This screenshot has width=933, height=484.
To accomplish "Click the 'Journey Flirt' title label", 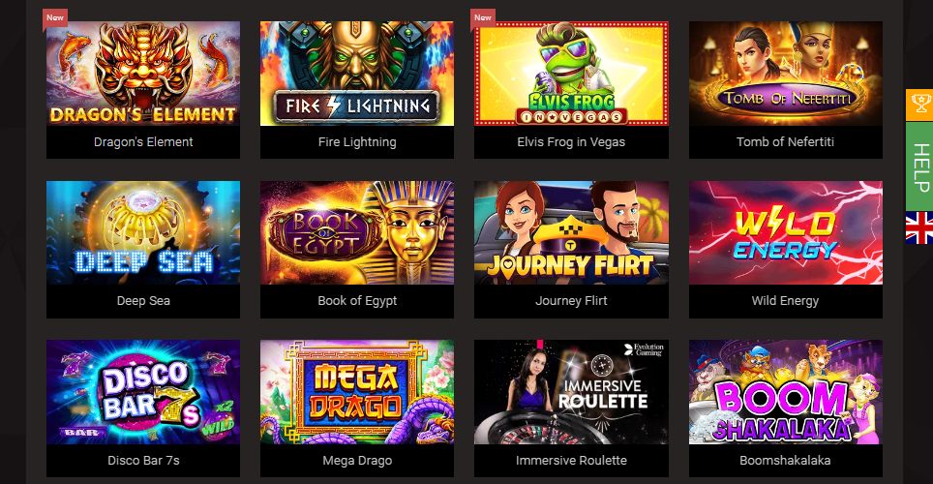I will [571, 301].
